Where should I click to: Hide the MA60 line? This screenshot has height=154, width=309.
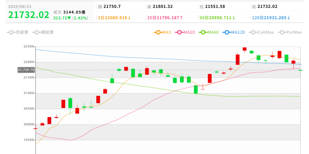click(209, 32)
